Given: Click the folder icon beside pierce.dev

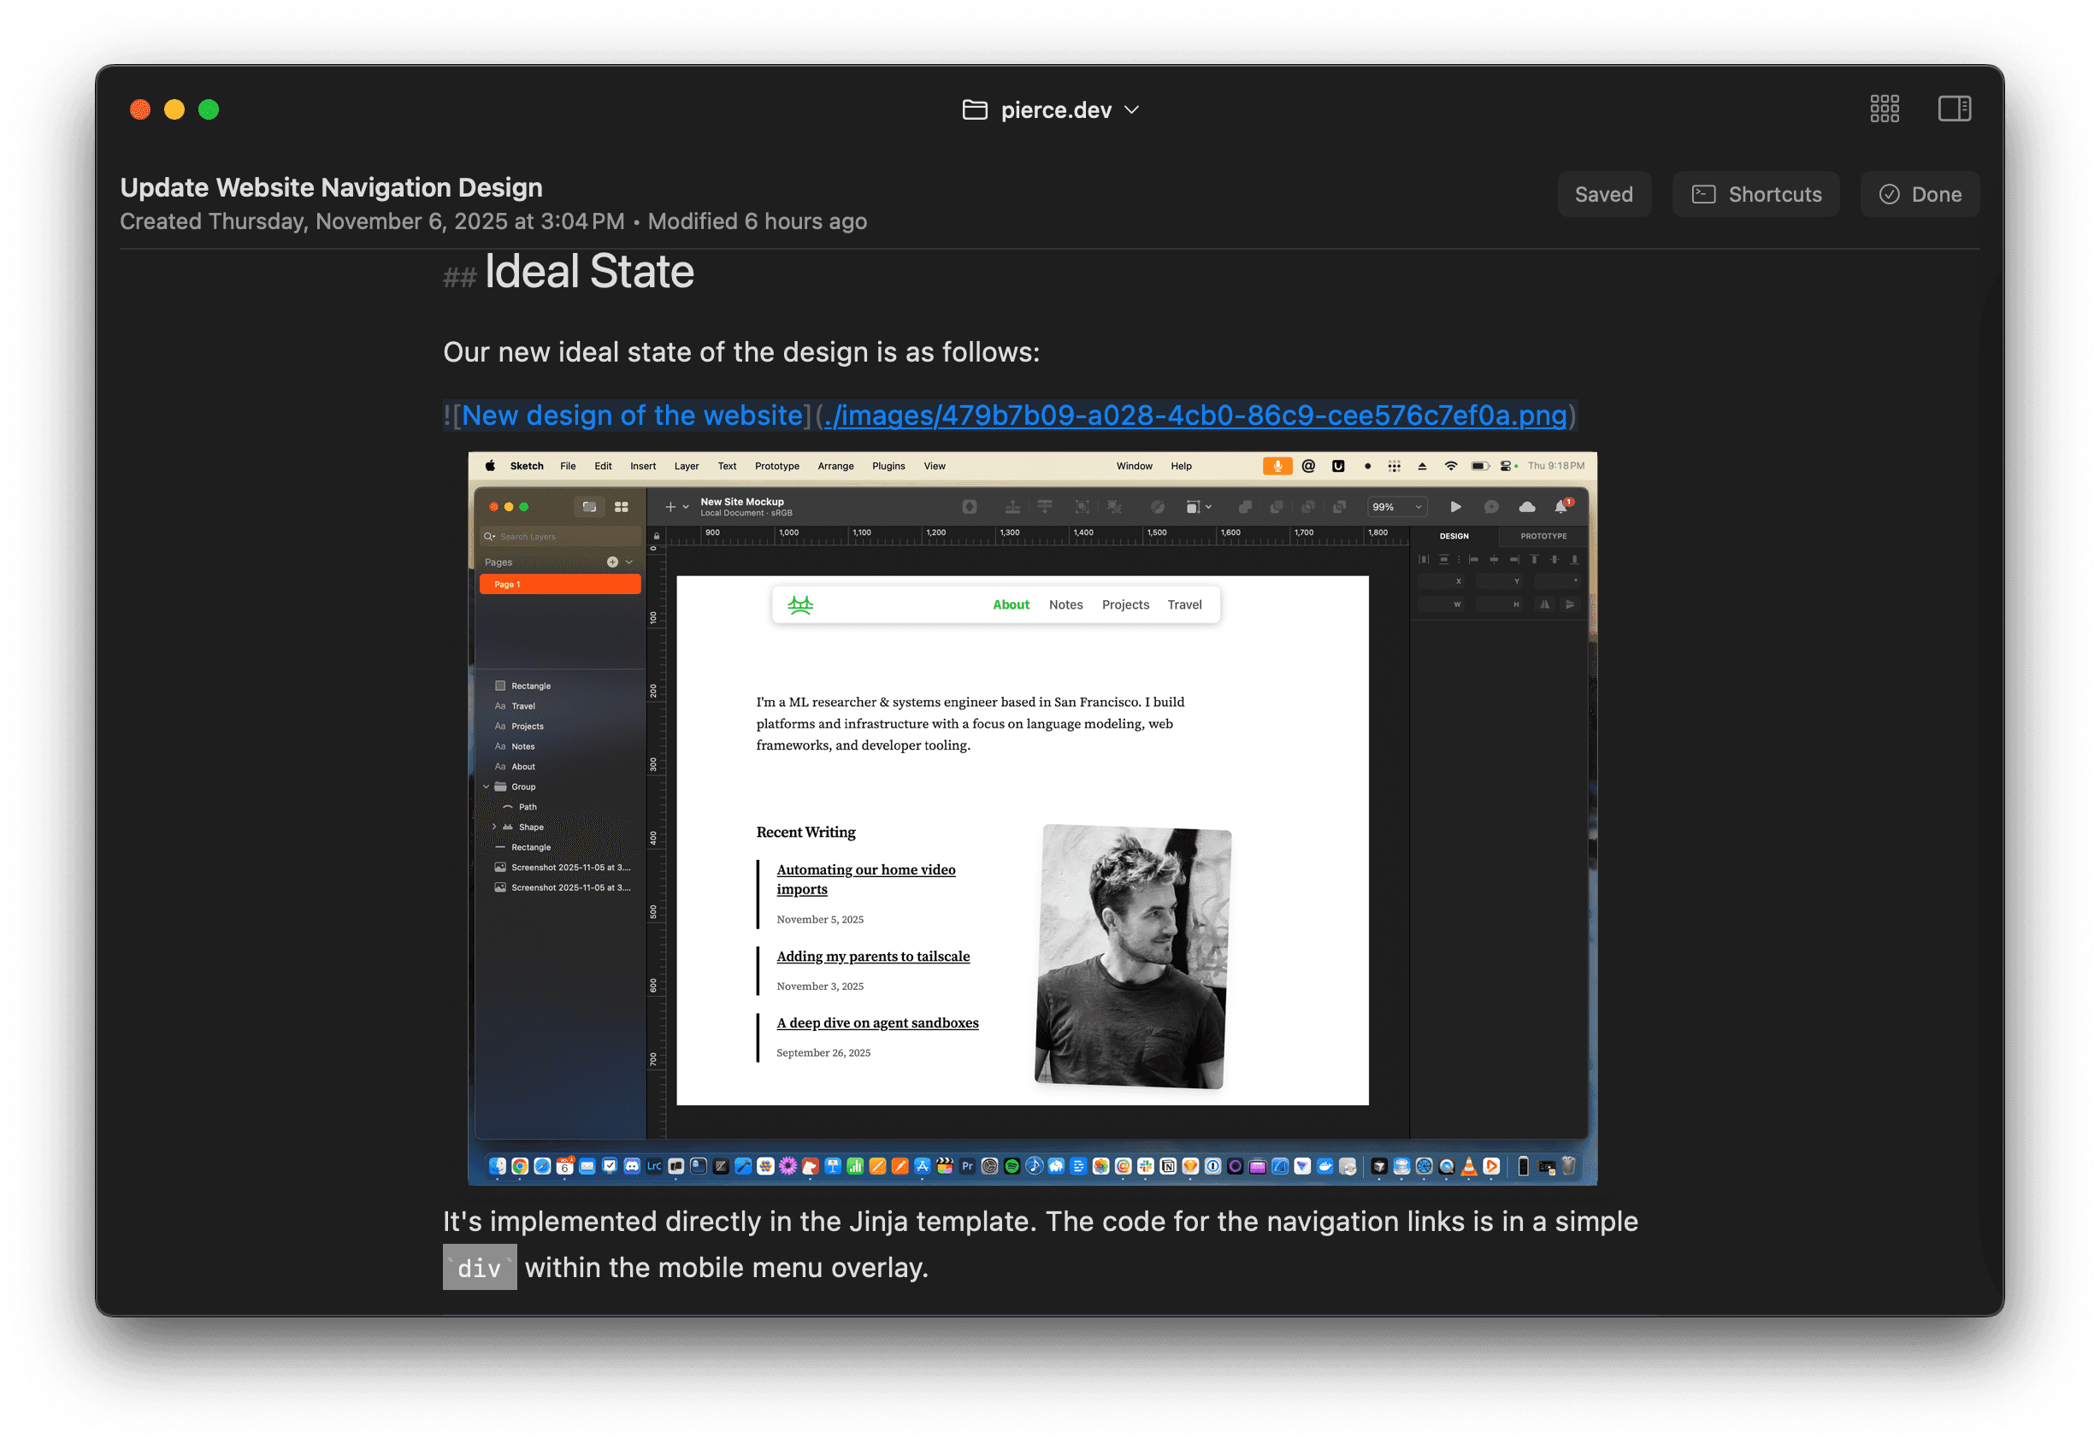Looking at the screenshot, I should tap(974, 110).
